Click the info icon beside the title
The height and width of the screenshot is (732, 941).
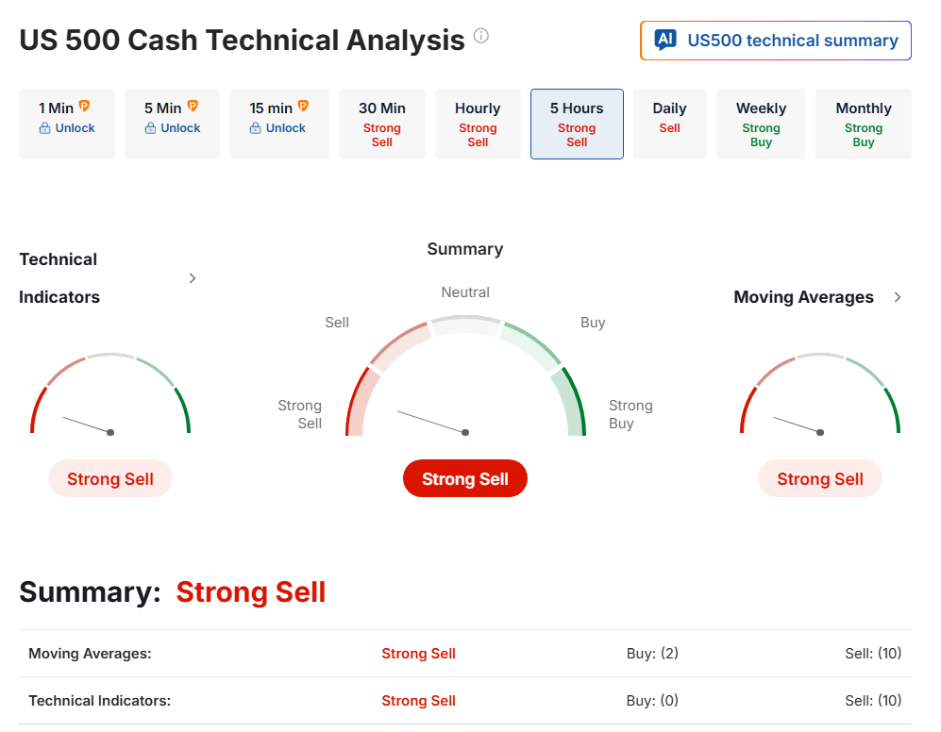point(481,37)
